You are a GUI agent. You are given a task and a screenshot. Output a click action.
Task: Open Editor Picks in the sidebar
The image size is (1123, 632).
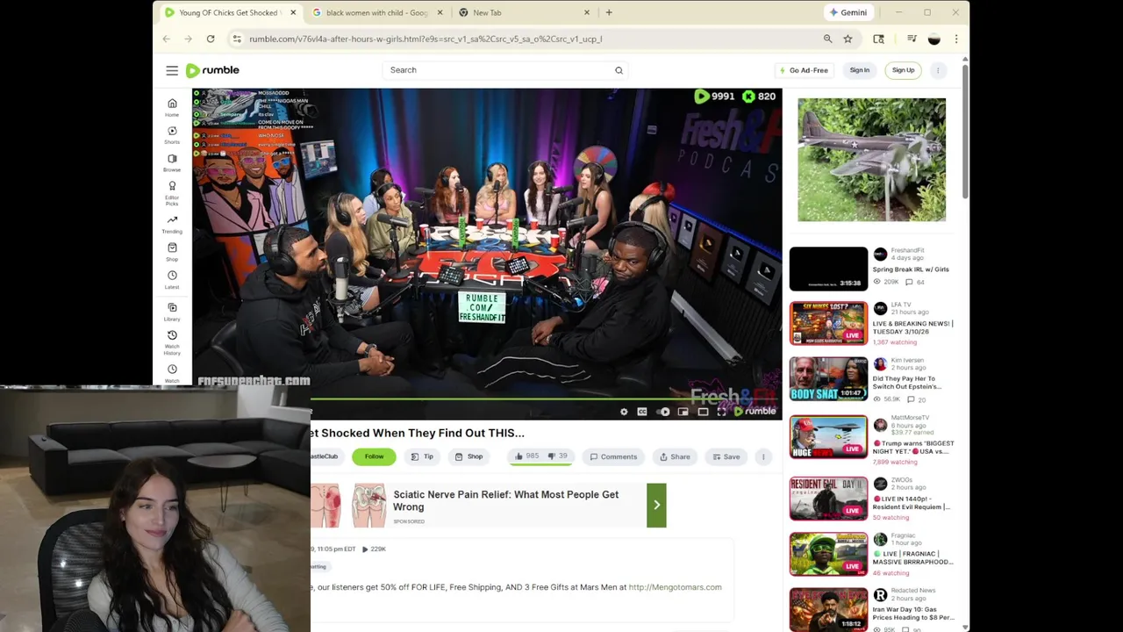tap(172, 193)
